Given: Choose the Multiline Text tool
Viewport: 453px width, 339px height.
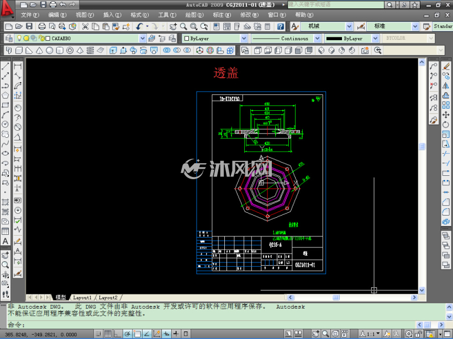Looking at the screenshot, I should (5, 241).
